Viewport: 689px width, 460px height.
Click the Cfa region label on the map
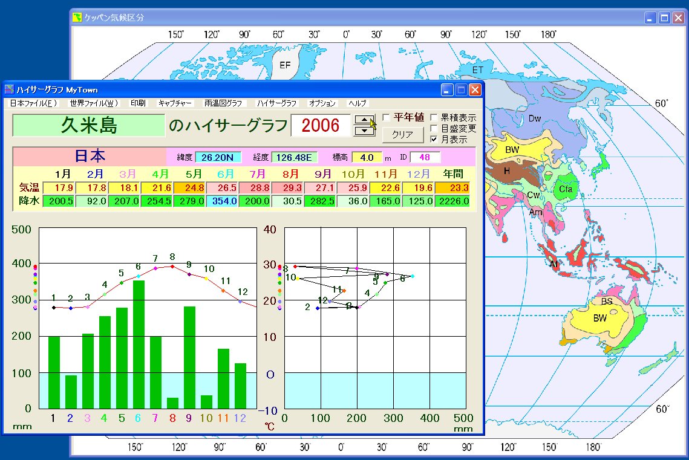point(566,189)
